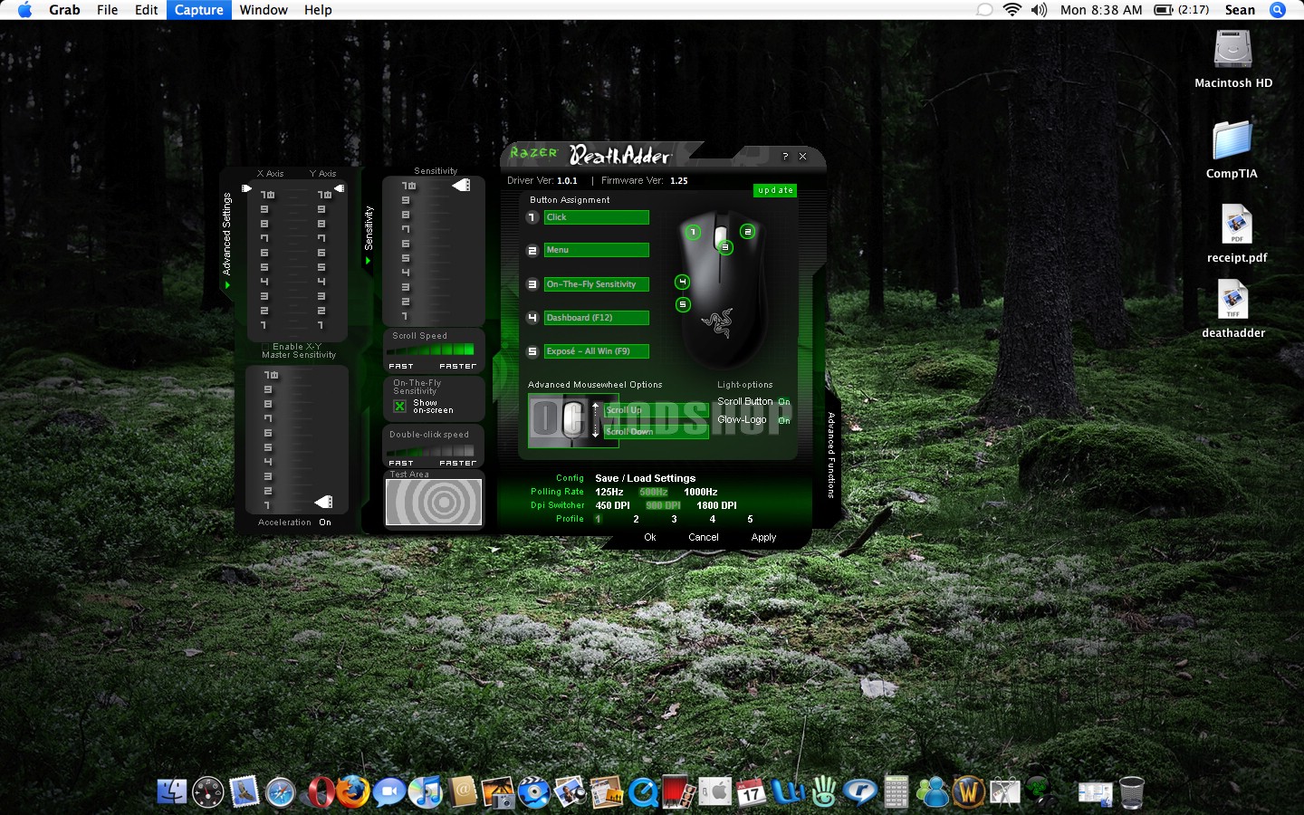Open Exposé - All Win (F9) dropdown

[597, 351]
